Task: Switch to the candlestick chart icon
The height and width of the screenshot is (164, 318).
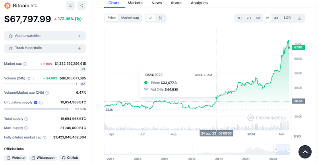Action: [x=161, y=18]
